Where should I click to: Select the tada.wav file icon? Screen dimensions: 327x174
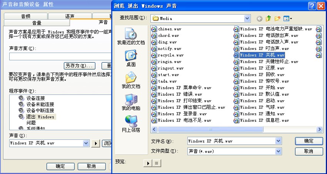pos(154,81)
